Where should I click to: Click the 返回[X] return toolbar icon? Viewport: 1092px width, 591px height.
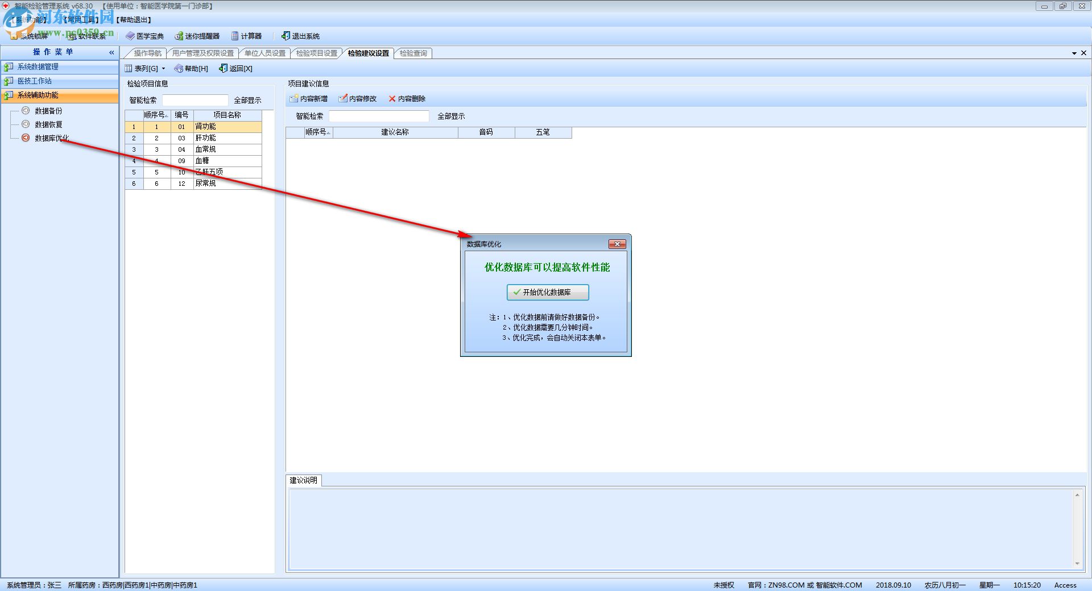point(224,69)
